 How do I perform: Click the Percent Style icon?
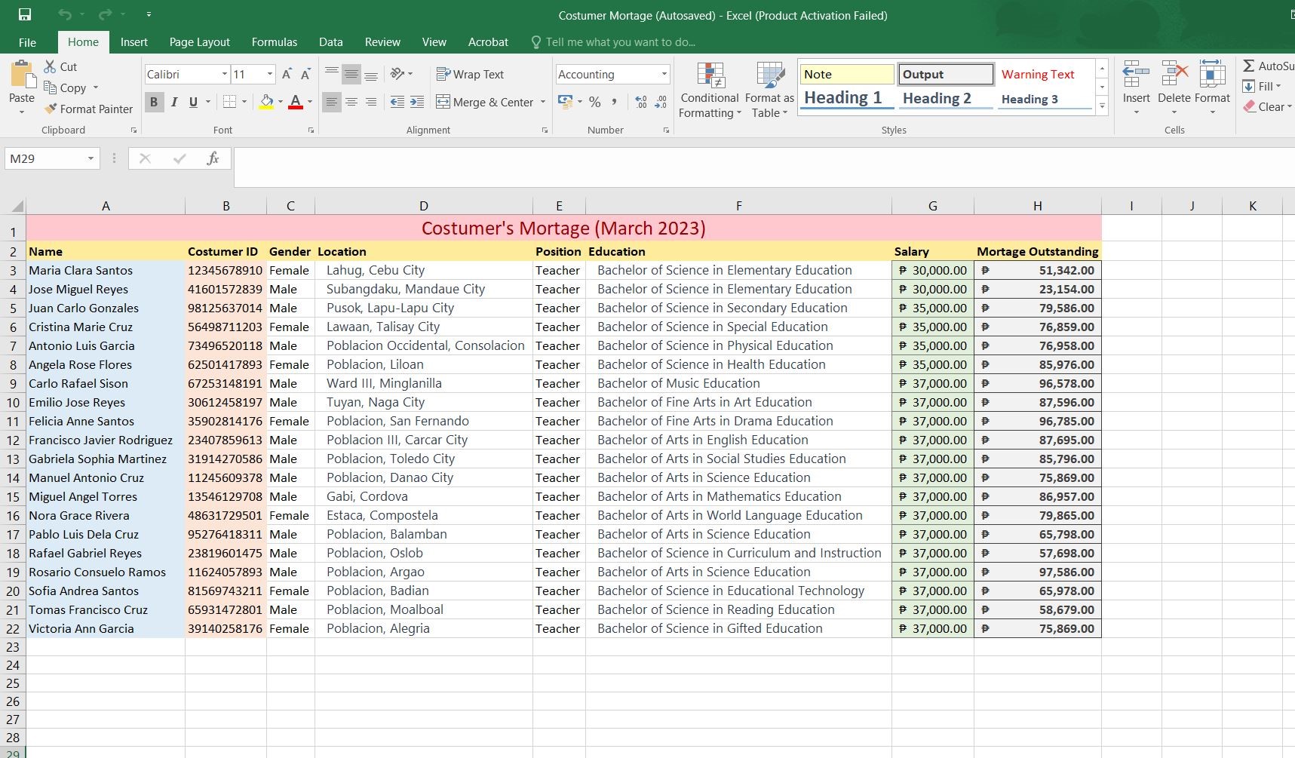[x=595, y=102]
